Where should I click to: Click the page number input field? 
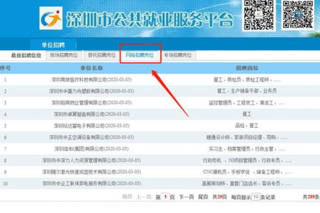[x=165, y=197]
